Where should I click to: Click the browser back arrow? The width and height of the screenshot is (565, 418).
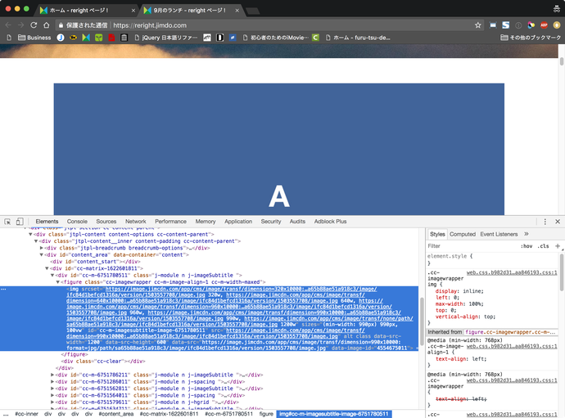(x=8, y=25)
